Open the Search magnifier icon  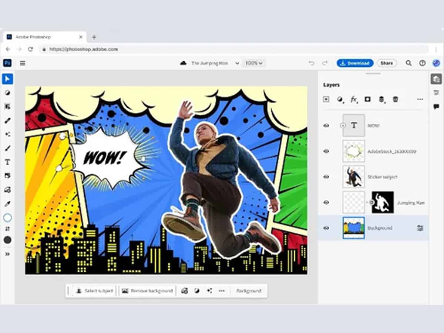(408, 63)
